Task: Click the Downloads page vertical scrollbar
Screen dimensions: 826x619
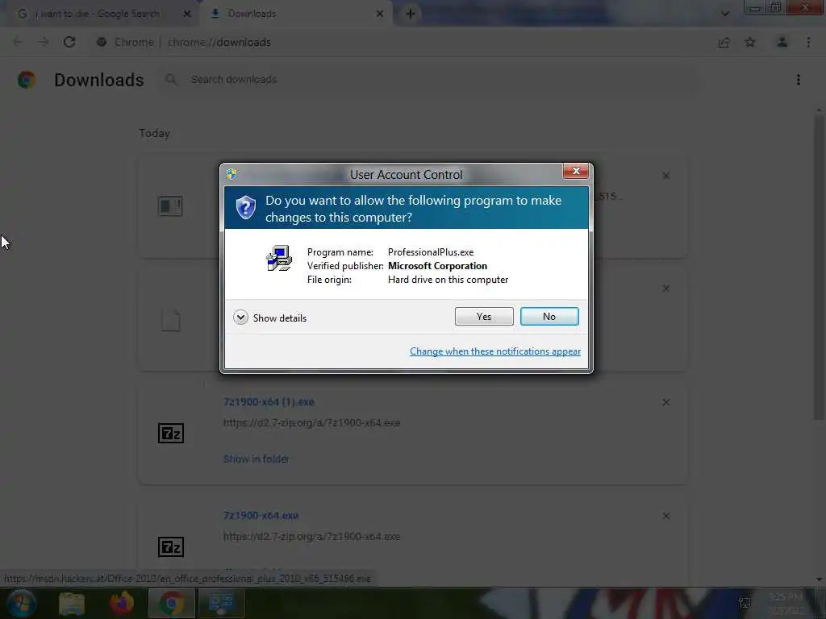Action: pos(819,268)
